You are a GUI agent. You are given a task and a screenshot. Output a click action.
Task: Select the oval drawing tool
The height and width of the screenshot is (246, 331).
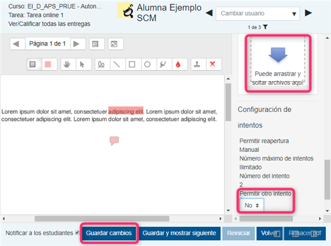[149, 64]
